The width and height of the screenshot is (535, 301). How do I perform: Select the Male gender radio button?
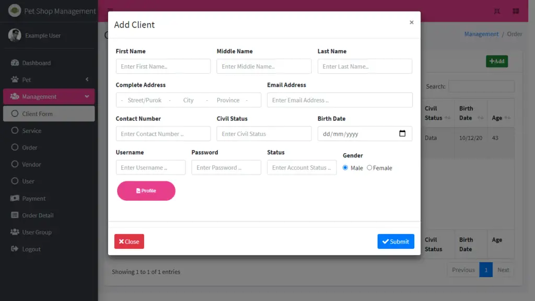pyautogui.click(x=345, y=168)
